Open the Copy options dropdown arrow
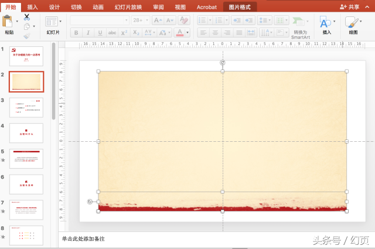This screenshot has height=249, width=375. pyautogui.click(x=34, y=26)
